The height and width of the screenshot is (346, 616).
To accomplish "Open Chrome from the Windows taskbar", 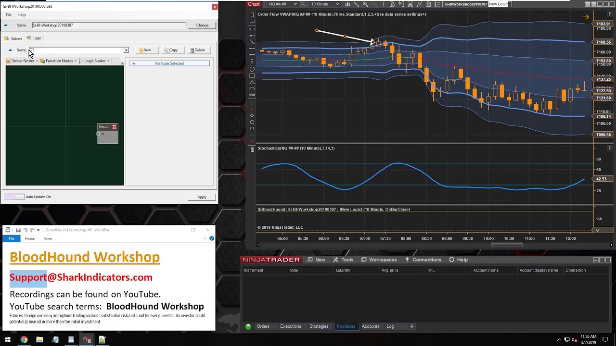I will pyautogui.click(x=24, y=340).
